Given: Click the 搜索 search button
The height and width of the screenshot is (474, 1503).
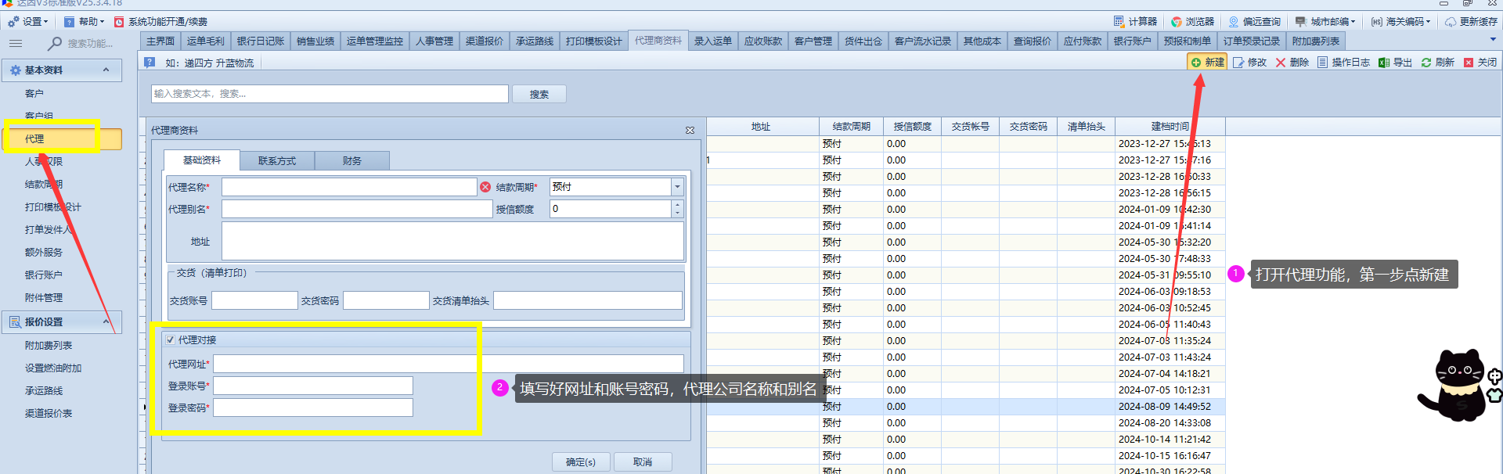Looking at the screenshot, I should pos(539,95).
